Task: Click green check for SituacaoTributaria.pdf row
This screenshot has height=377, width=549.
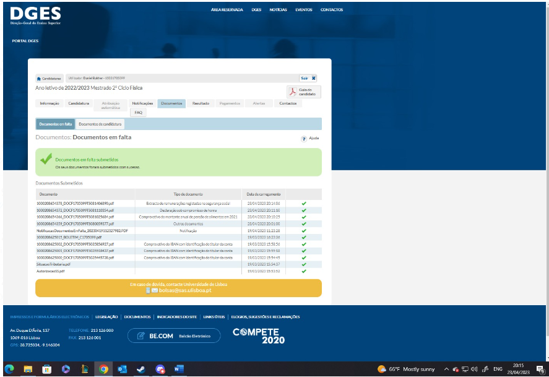Action: (304, 264)
